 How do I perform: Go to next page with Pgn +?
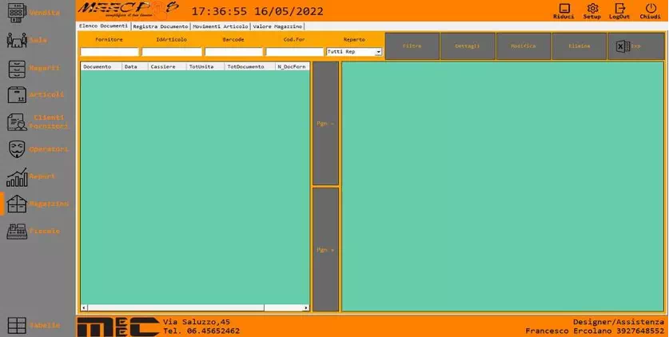point(325,250)
